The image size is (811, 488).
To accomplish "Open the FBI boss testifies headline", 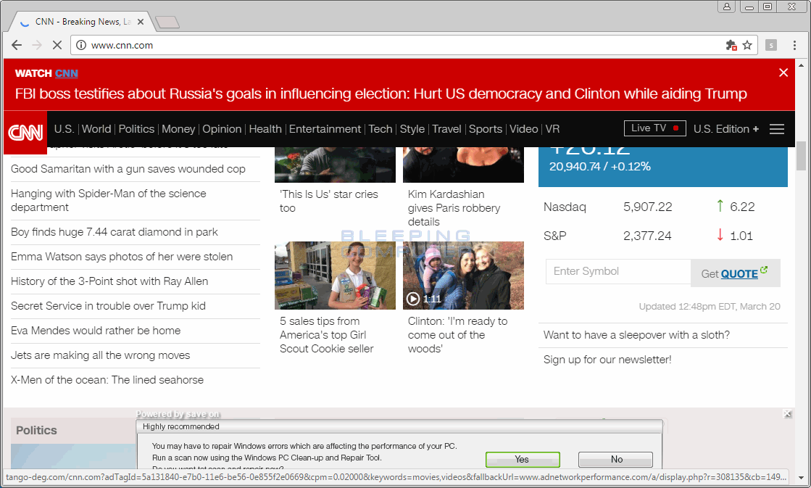I will [x=380, y=94].
